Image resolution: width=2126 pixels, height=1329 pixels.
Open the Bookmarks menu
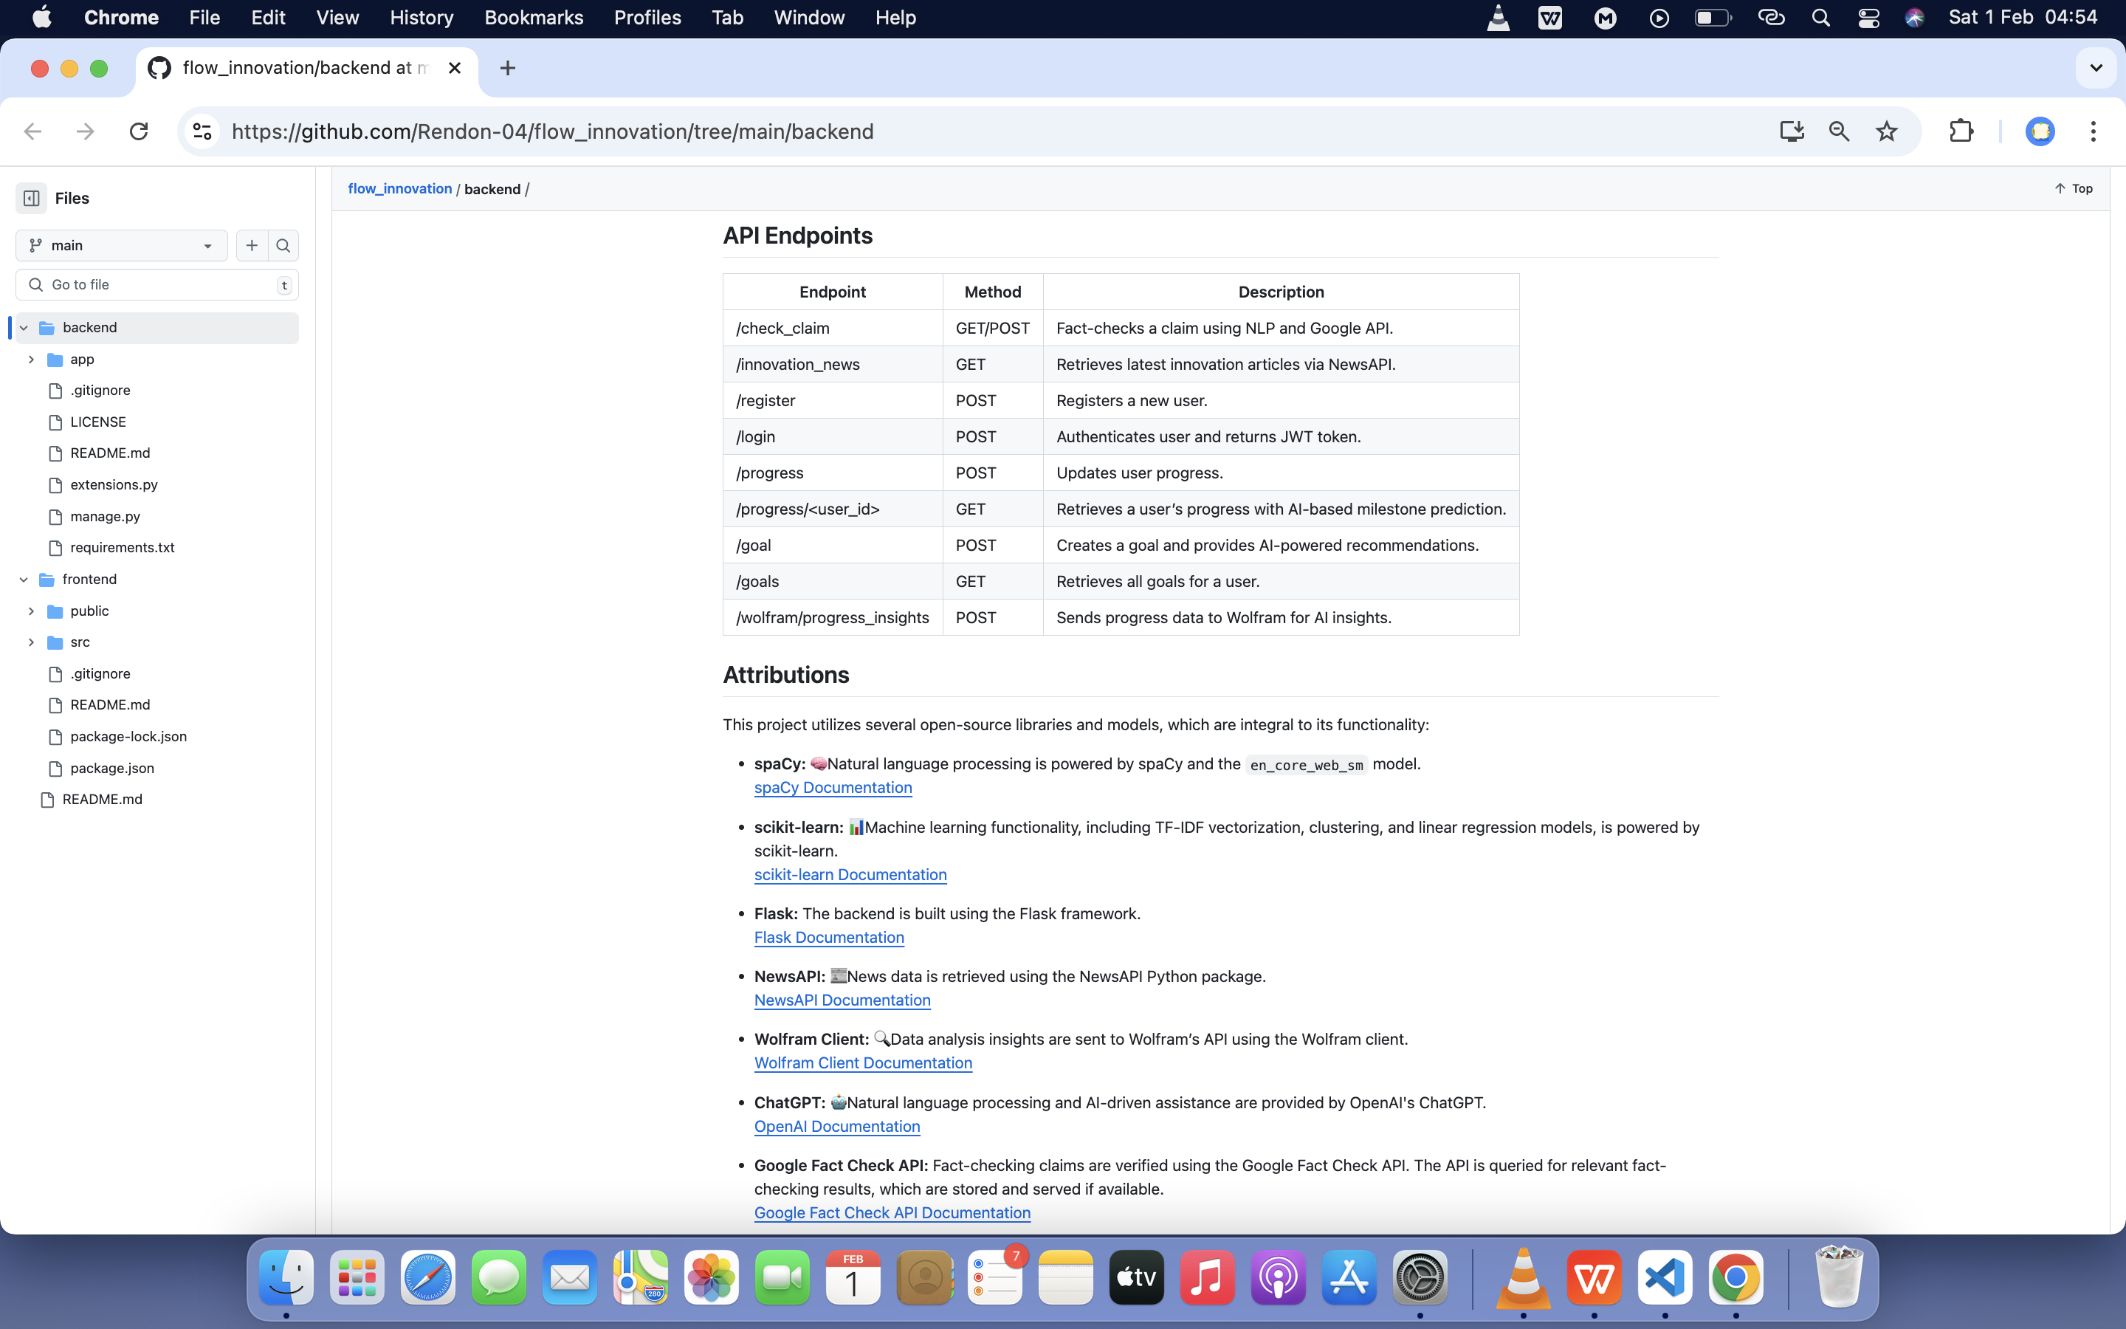(533, 18)
